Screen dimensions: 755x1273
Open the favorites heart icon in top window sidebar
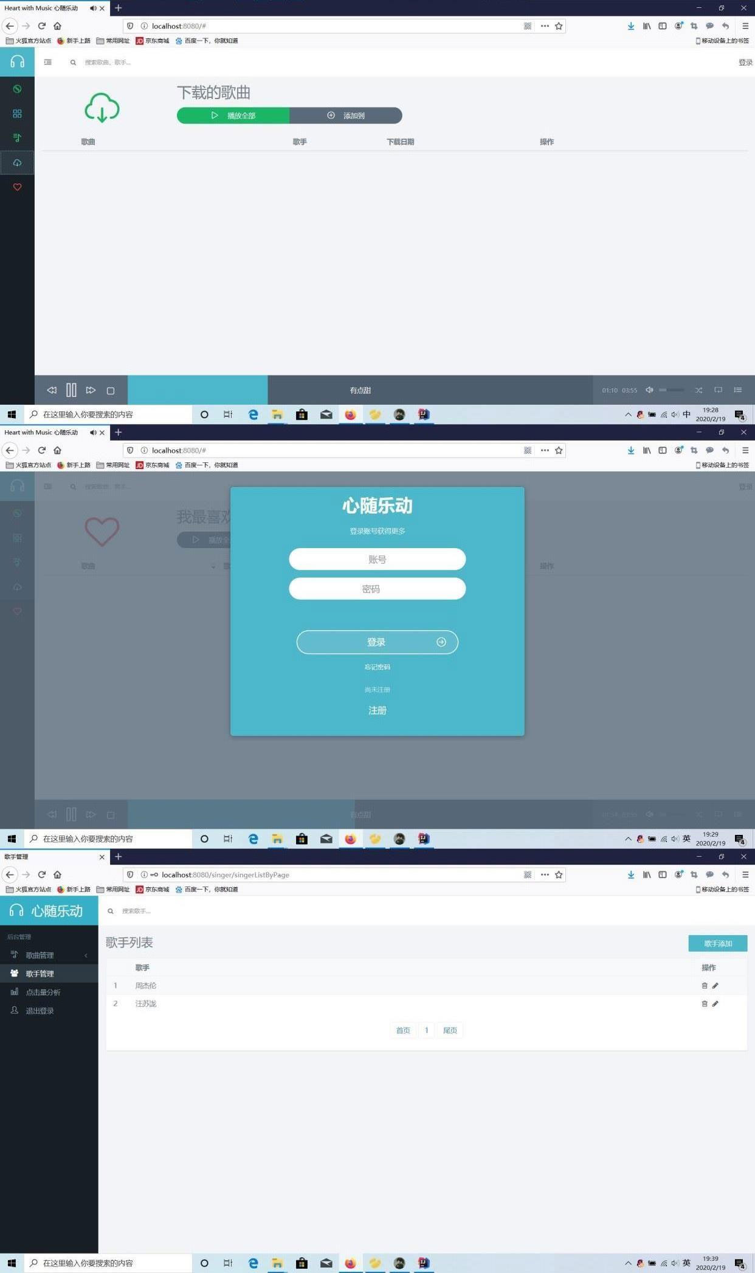pyautogui.click(x=17, y=187)
